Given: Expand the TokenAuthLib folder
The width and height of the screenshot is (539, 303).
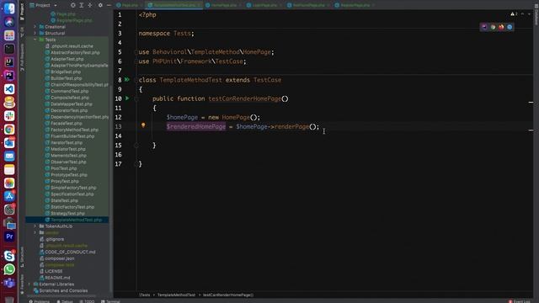Looking at the screenshot, I should [35, 226].
